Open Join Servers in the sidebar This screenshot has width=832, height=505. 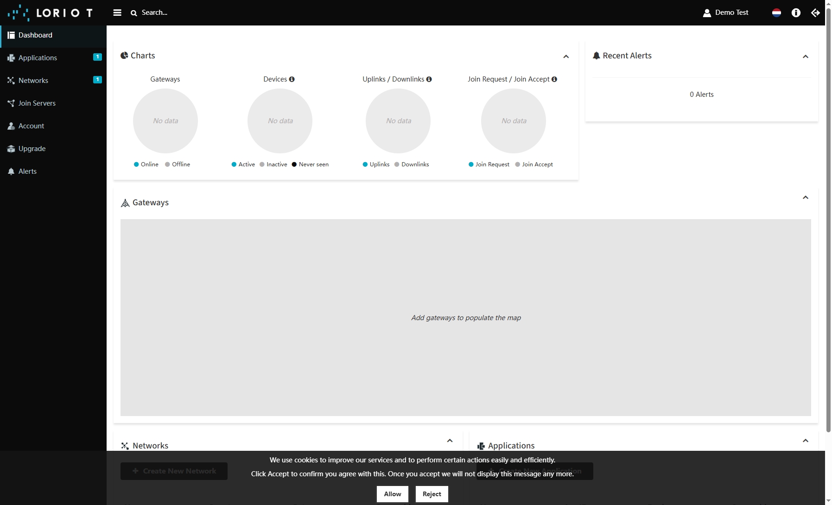point(37,103)
